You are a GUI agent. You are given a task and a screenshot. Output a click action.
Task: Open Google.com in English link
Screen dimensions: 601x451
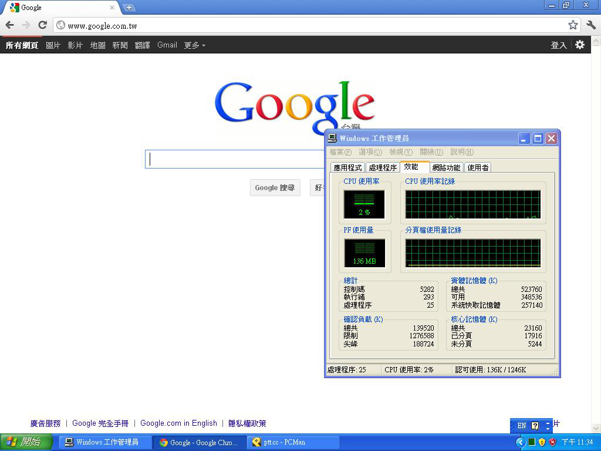coord(178,423)
